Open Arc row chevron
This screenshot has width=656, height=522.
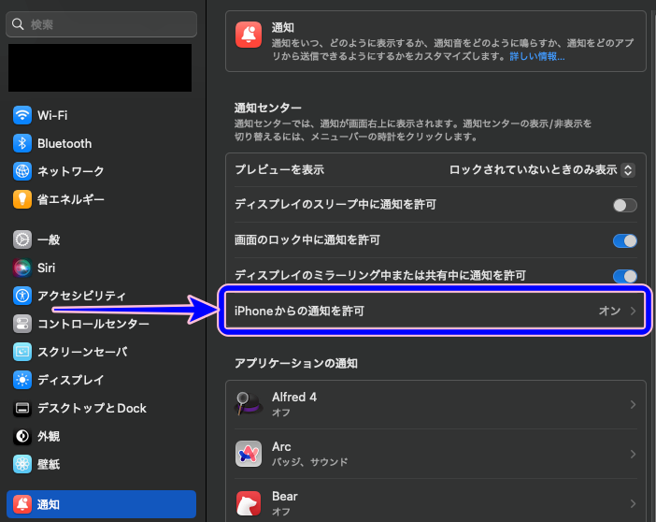click(x=633, y=454)
